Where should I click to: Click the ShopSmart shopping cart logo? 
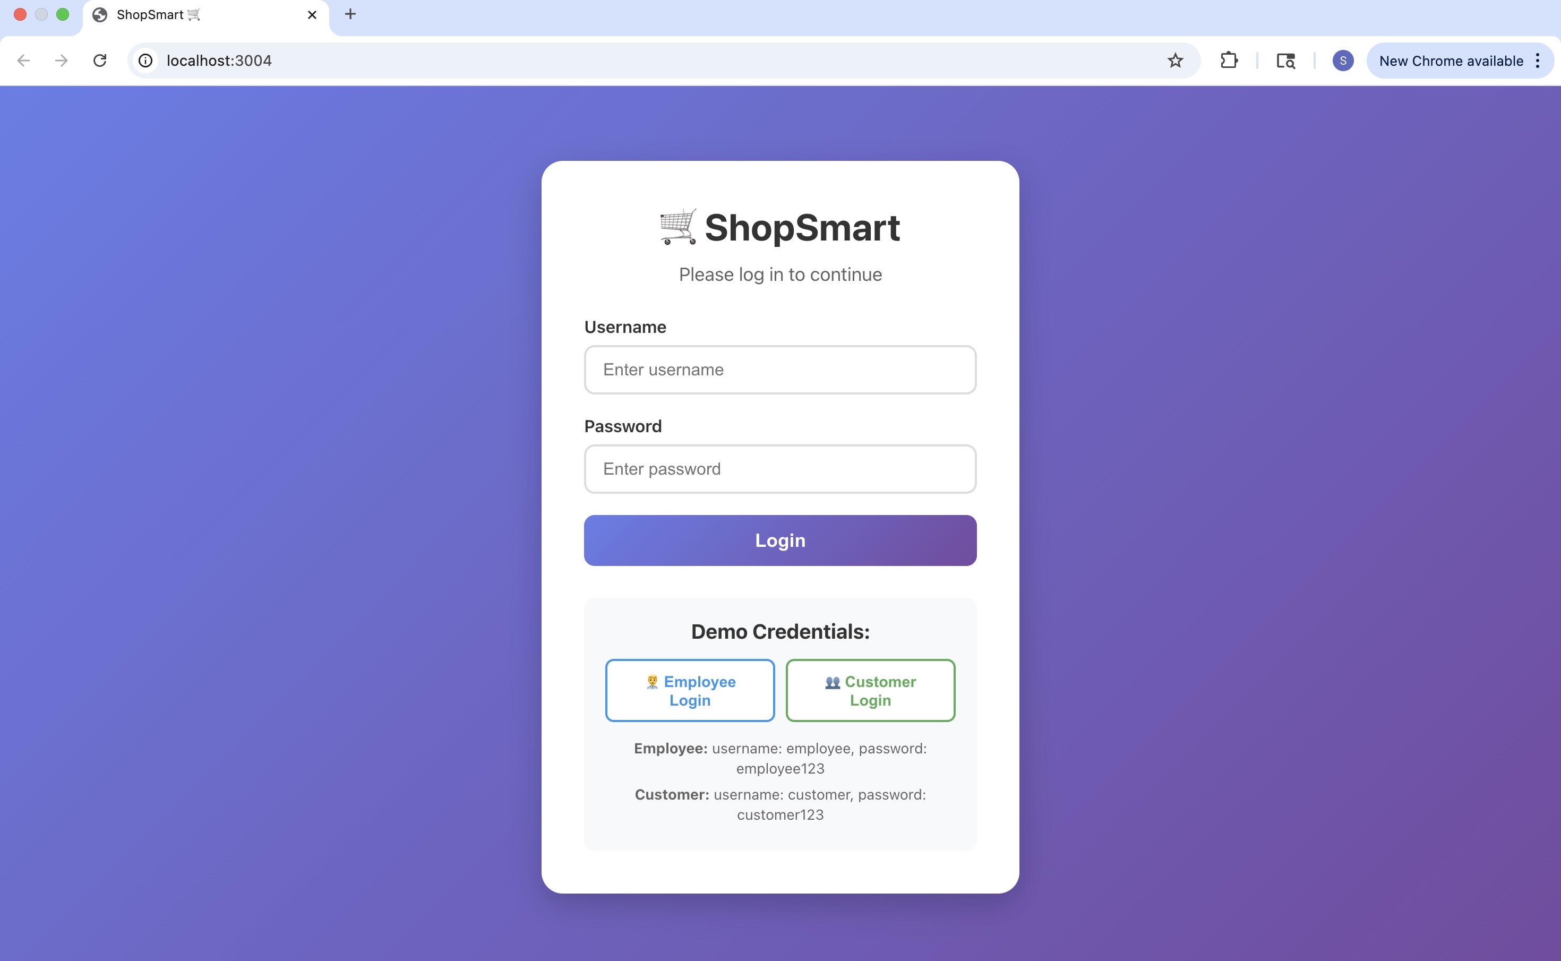tap(677, 226)
